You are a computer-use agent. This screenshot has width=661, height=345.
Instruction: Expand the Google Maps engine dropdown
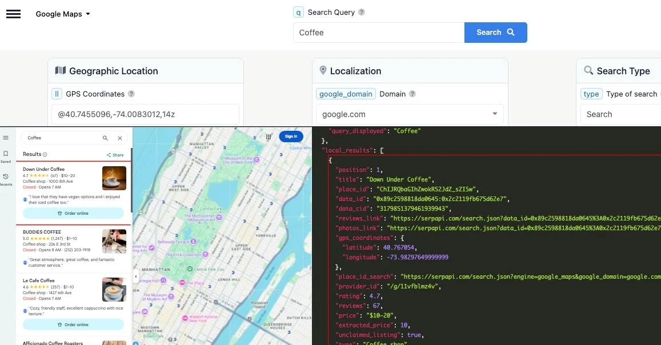click(63, 14)
